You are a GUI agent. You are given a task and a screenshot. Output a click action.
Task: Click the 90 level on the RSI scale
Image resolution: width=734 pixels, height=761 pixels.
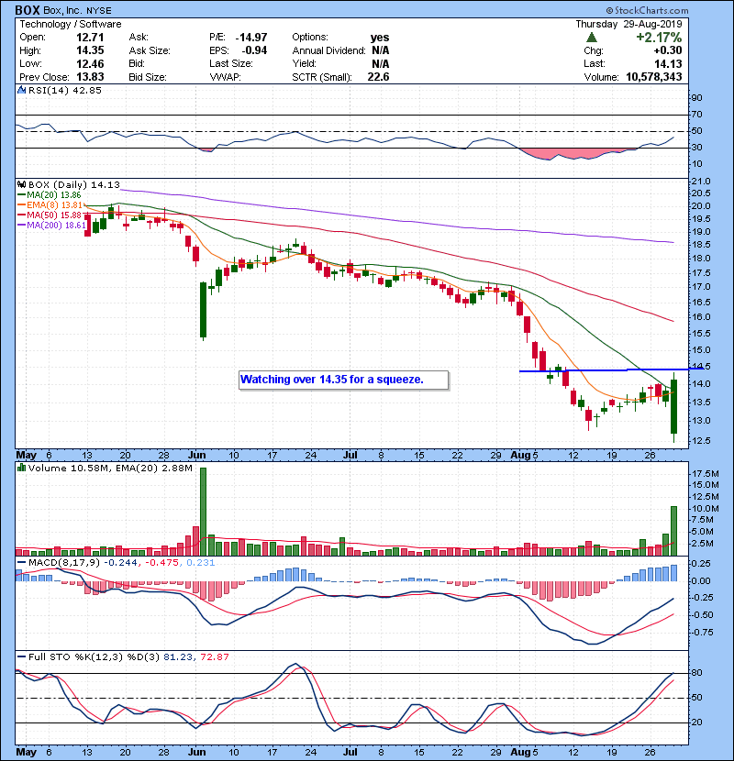click(697, 98)
